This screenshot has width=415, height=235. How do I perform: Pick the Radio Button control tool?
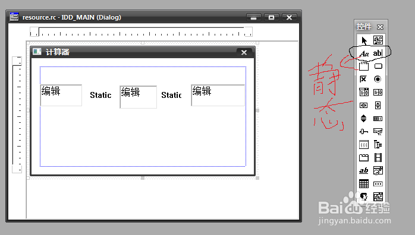click(378, 79)
